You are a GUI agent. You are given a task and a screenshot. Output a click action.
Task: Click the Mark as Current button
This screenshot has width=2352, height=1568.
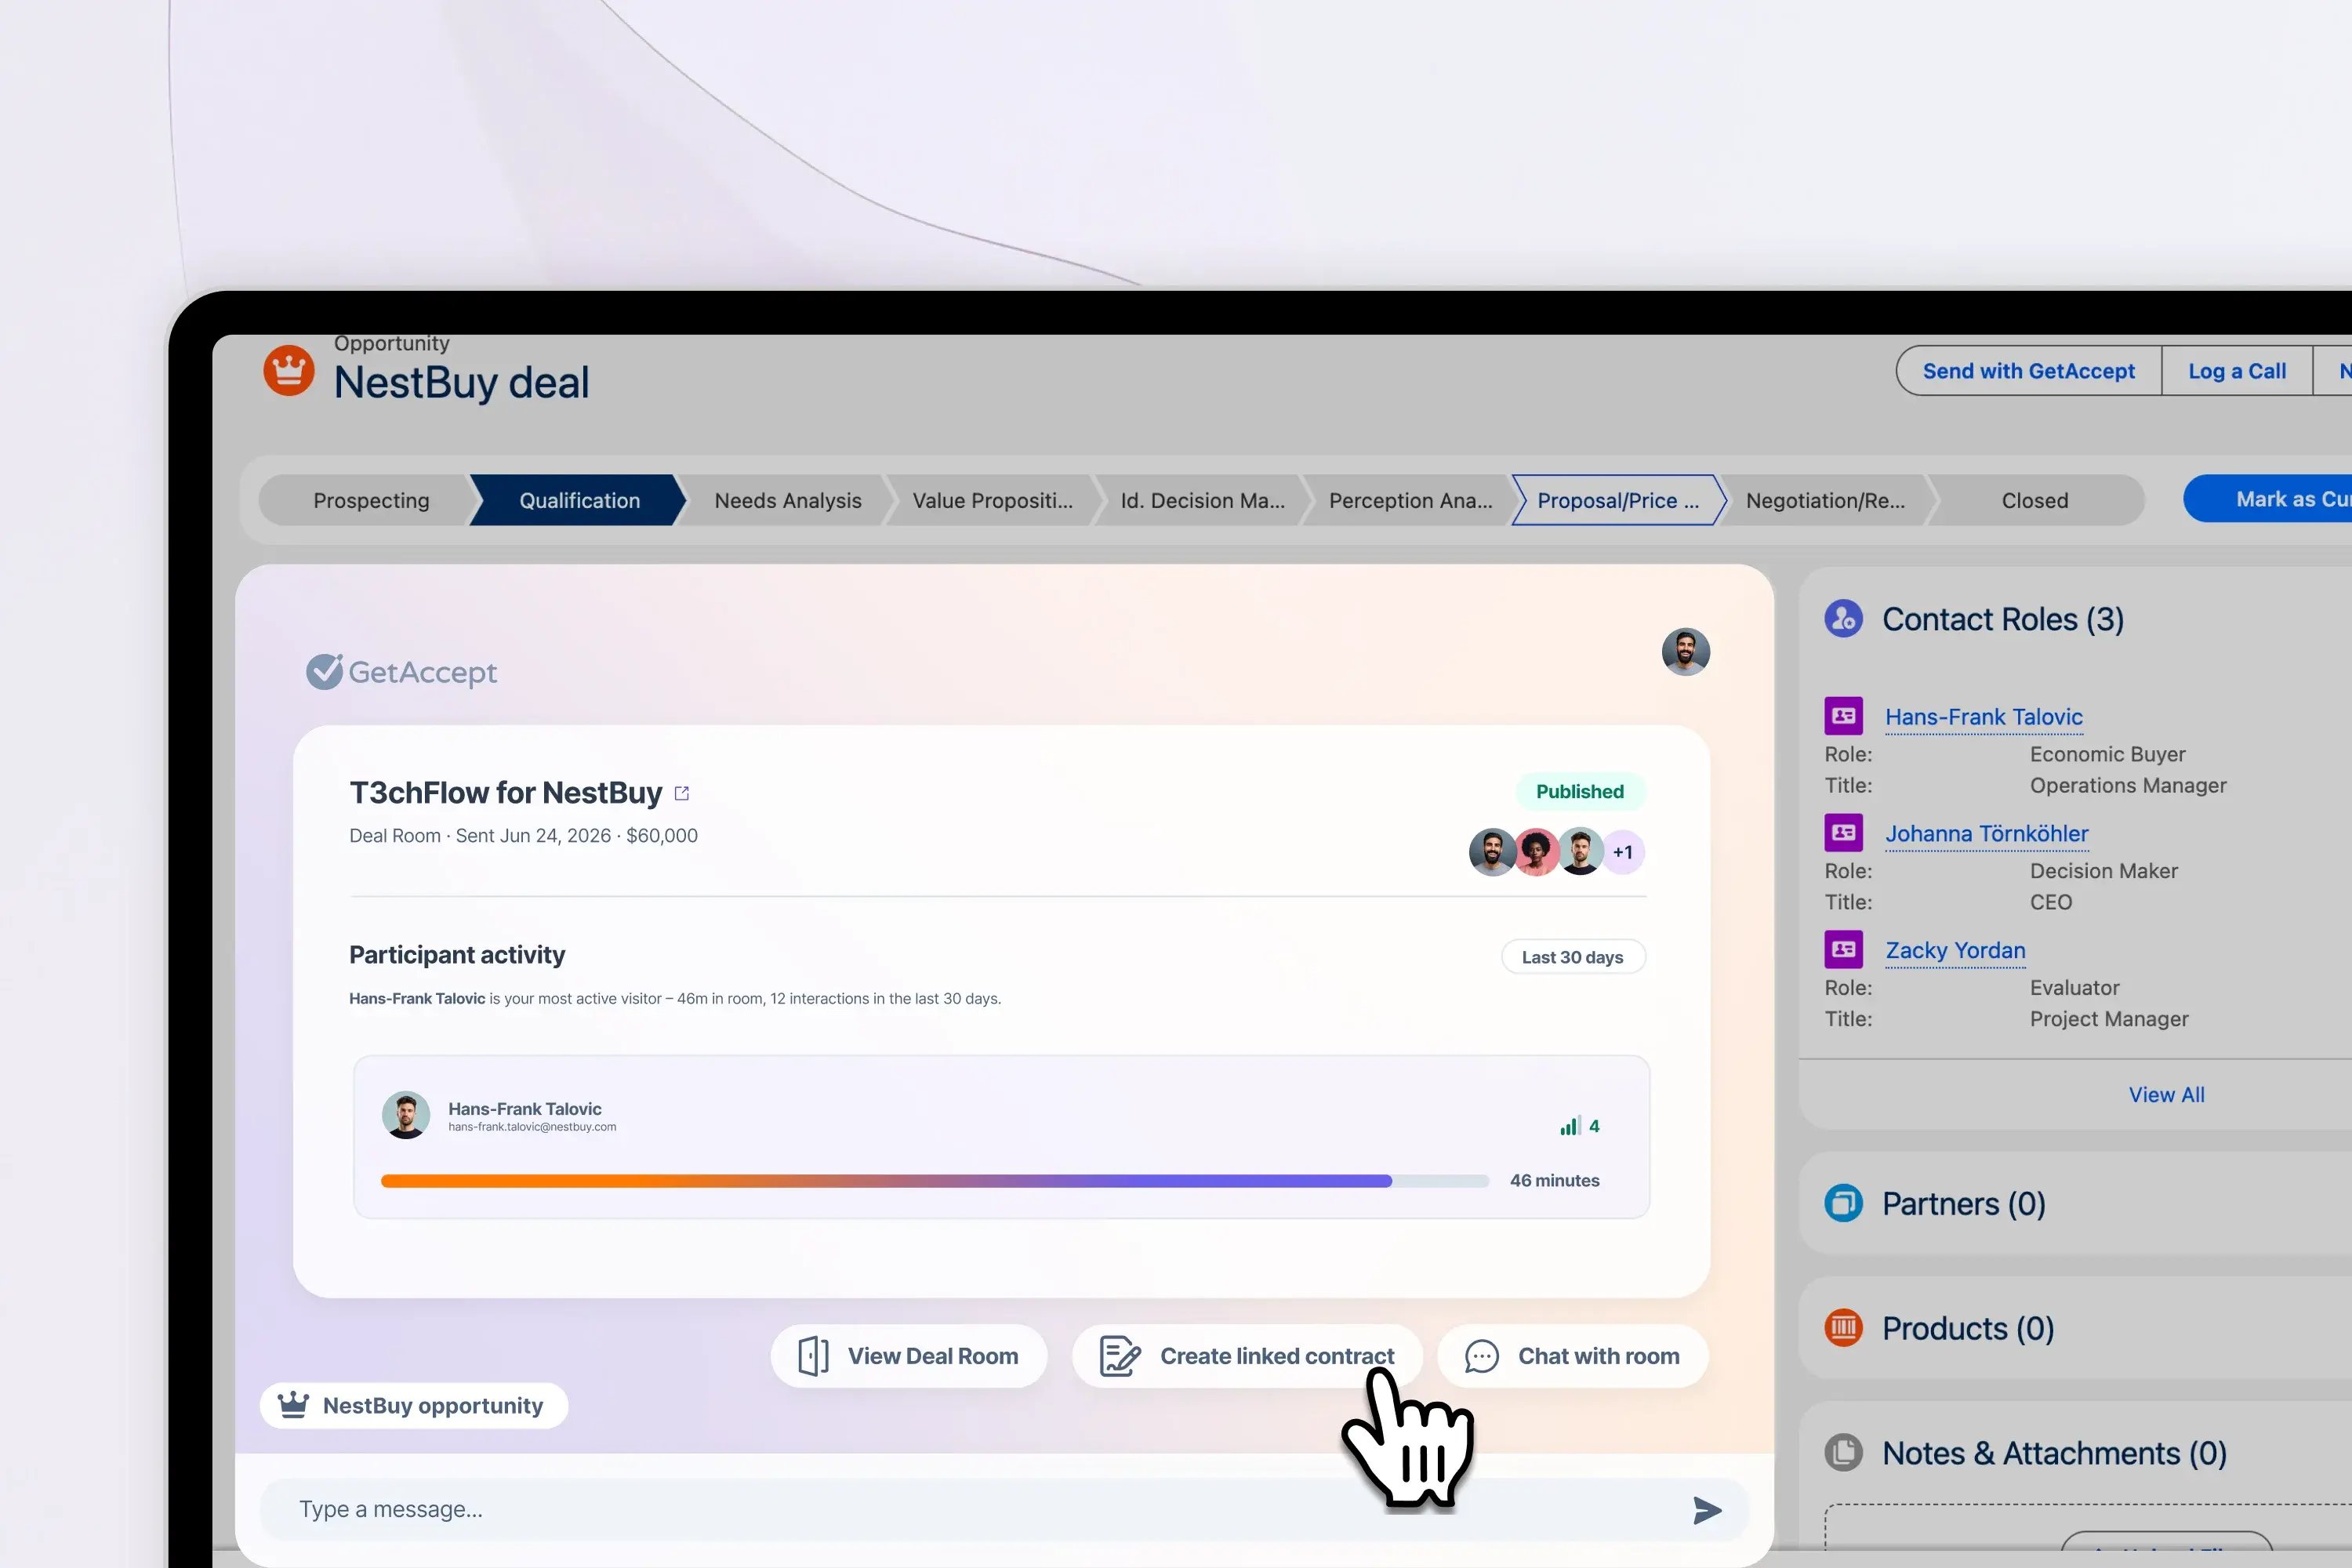point(2268,499)
